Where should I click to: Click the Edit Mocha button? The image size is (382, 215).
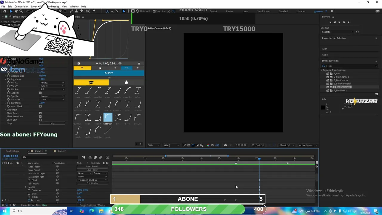point(92,183)
